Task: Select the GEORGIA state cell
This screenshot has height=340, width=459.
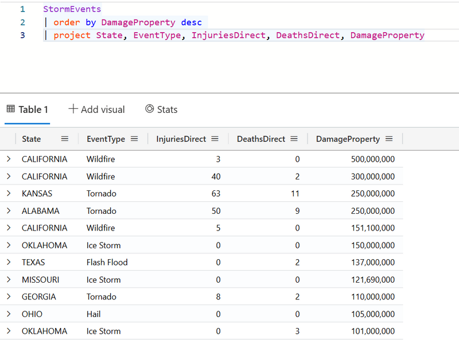Action: click(x=38, y=296)
